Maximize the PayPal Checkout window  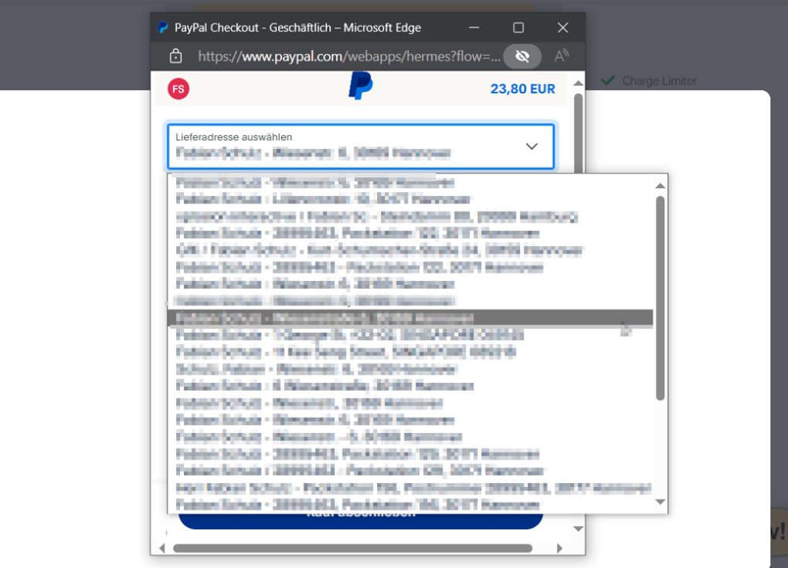pyautogui.click(x=518, y=28)
